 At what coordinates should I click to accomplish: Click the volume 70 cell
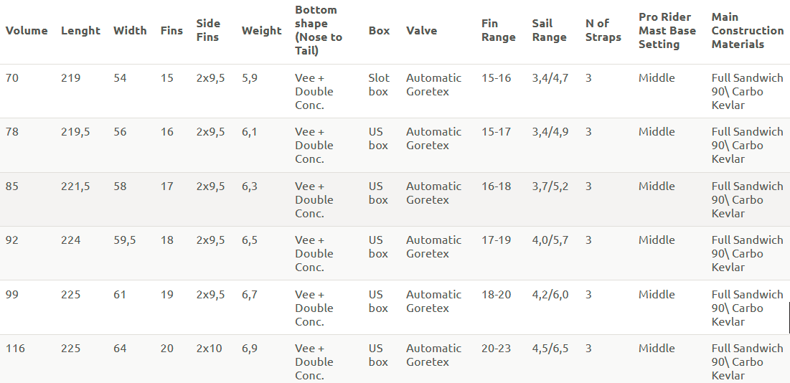coord(12,78)
